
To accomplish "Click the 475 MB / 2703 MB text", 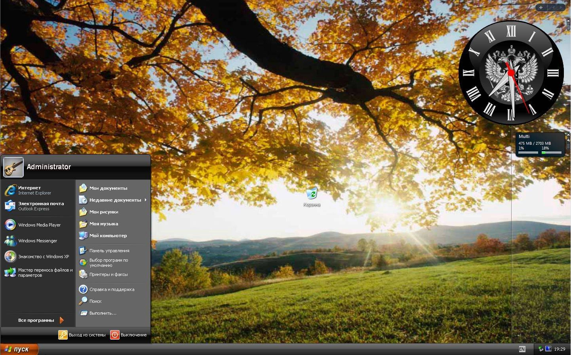I will 535,144.
